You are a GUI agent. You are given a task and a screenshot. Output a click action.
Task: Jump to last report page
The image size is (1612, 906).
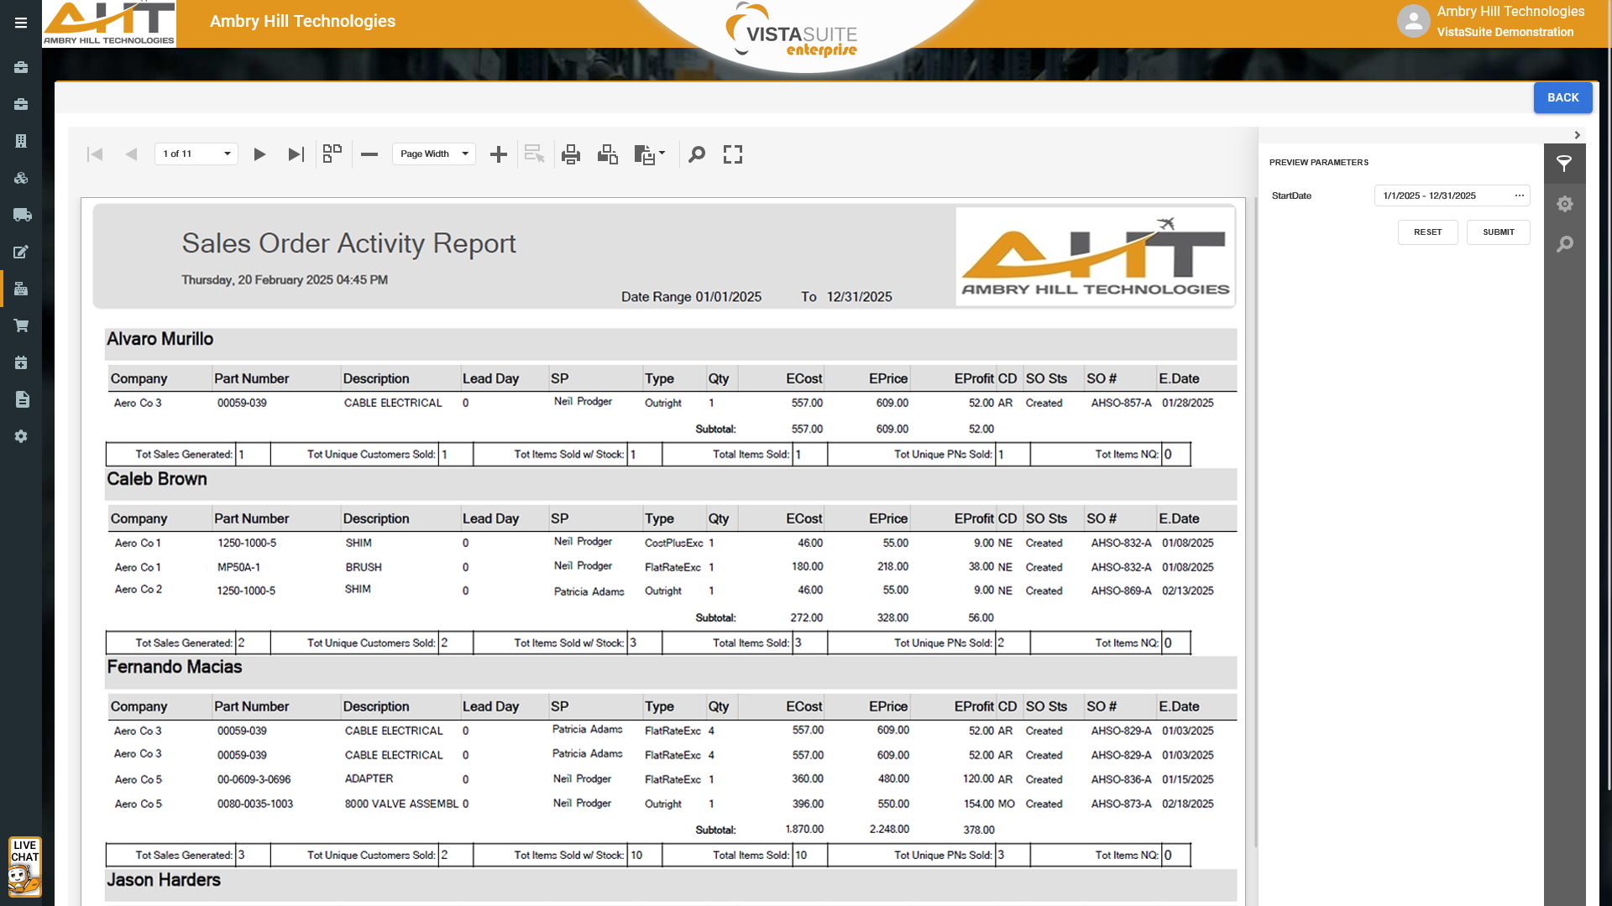point(296,154)
